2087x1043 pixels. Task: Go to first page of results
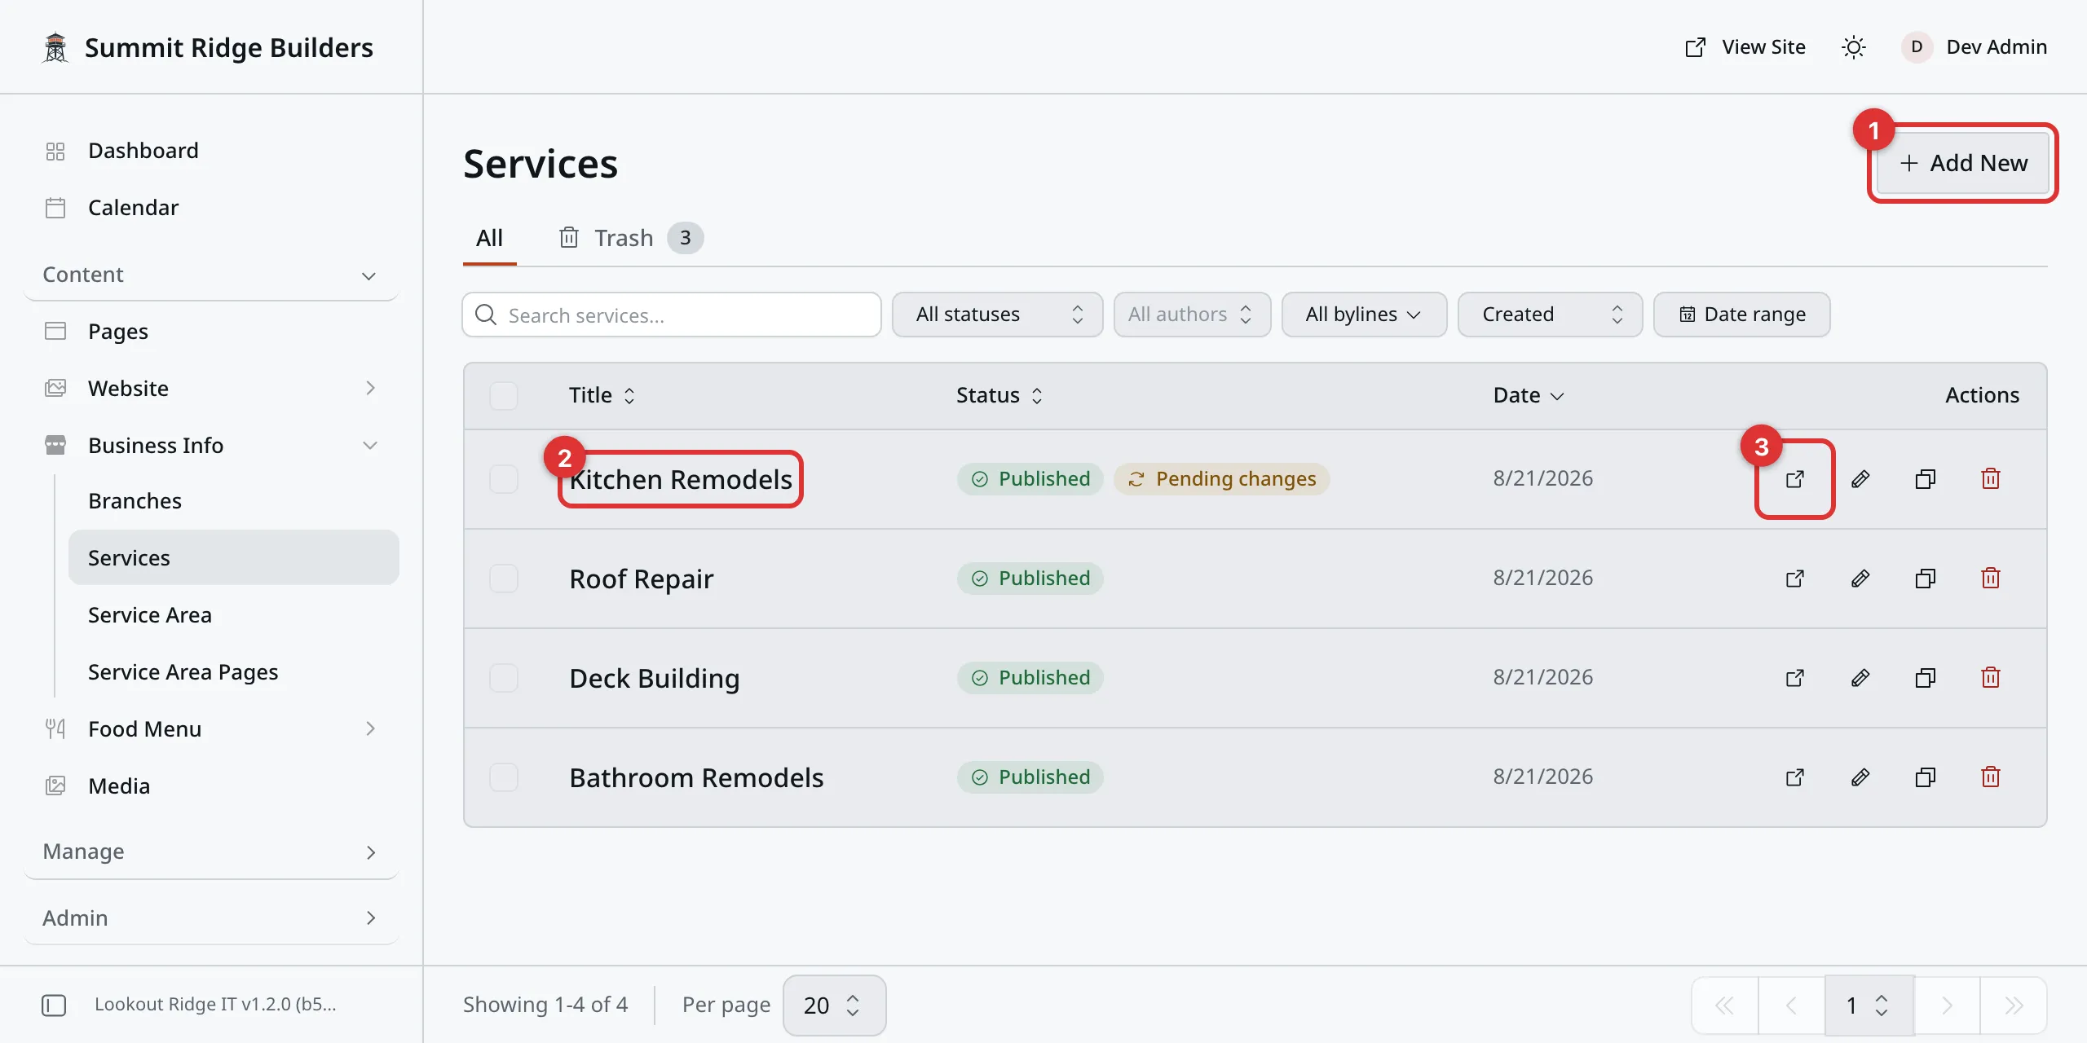click(1725, 1006)
